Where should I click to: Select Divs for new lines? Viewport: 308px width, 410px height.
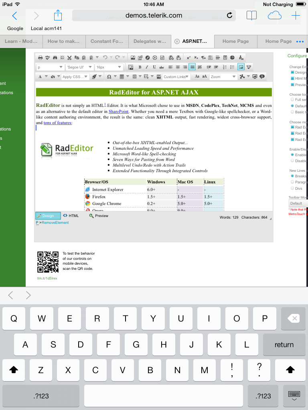(292, 188)
